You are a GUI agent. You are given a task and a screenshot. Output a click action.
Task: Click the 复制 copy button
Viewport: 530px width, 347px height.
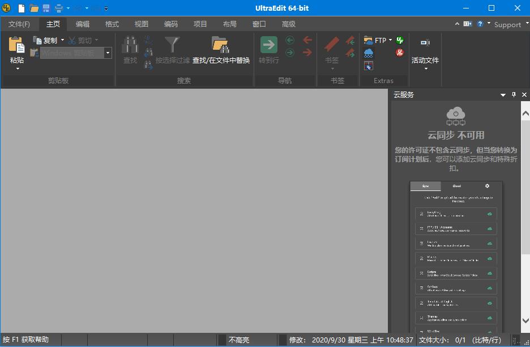(x=45, y=41)
